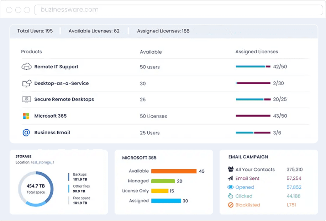Open the test_storage_1 location link
The width and height of the screenshot is (326, 221).
tap(42, 162)
